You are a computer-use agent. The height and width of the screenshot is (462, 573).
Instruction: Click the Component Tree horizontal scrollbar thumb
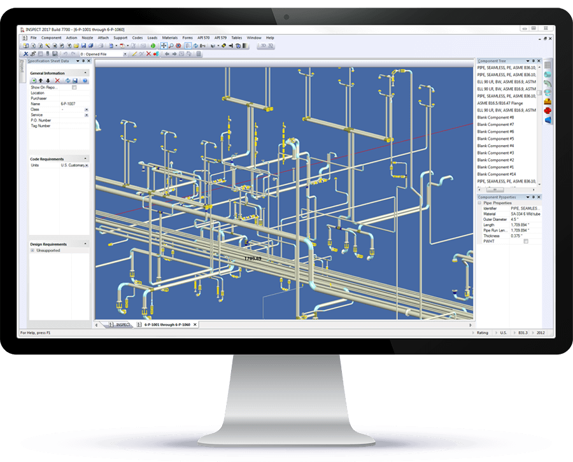tap(495, 190)
